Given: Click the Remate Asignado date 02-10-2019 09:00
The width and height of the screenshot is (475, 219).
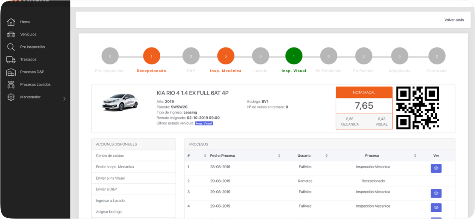Looking at the screenshot, I should click(x=203, y=118).
